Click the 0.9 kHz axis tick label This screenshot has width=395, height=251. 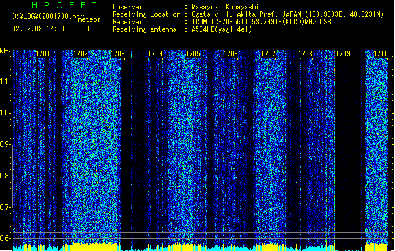pos(5,144)
